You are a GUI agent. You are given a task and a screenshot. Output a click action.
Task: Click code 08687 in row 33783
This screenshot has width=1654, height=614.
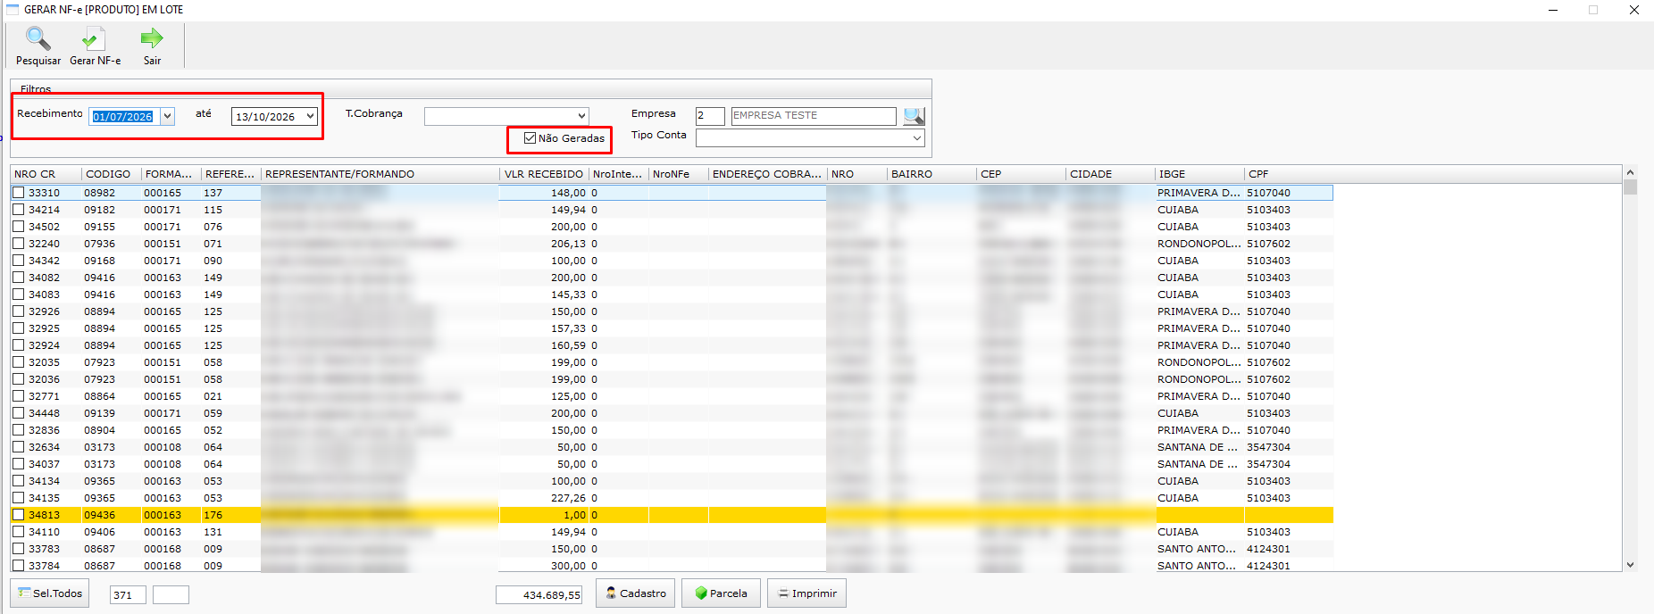pos(99,549)
